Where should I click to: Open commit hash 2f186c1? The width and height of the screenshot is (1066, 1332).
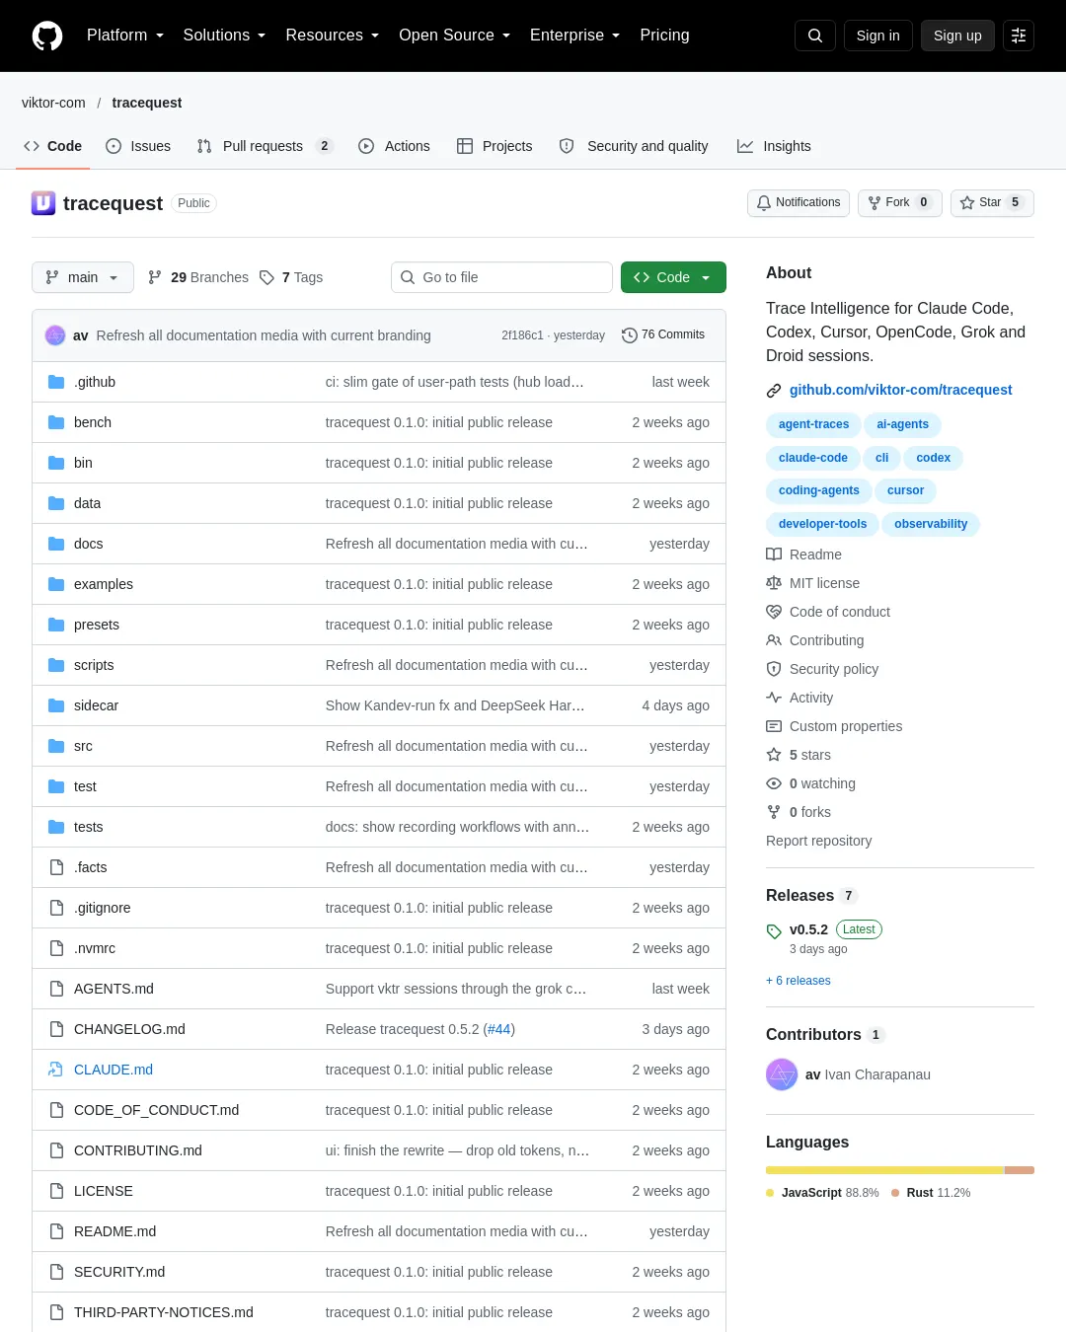pyautogui.click(x=522, y=335)
